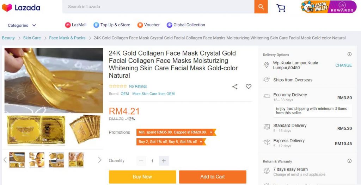
Task: Open the LazMall menu item
Action: (x=75, y=25)
